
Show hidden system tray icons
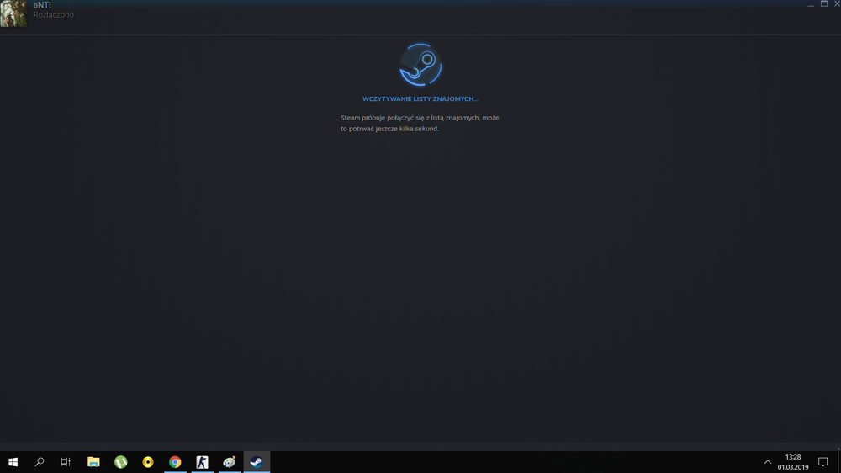[768, 462]
